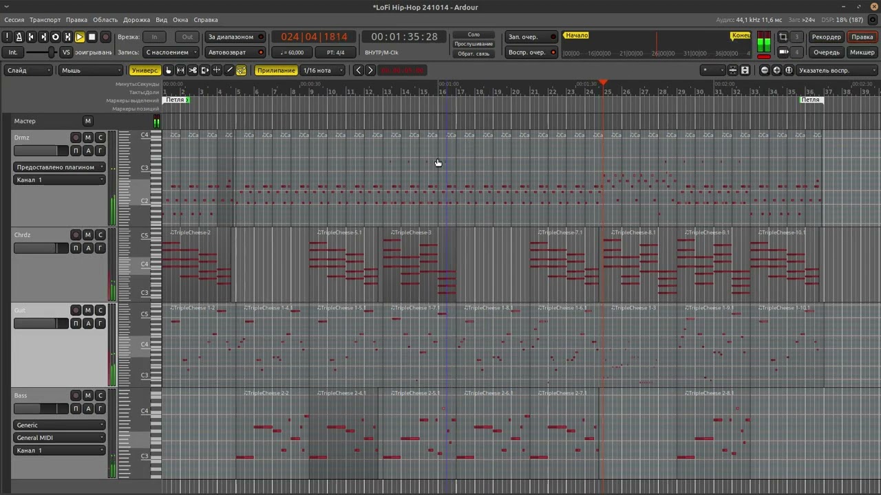Jump to session end with transport icon
This screenshot has height=495, width=881.
pyautogui.click(x=43, y=37)
